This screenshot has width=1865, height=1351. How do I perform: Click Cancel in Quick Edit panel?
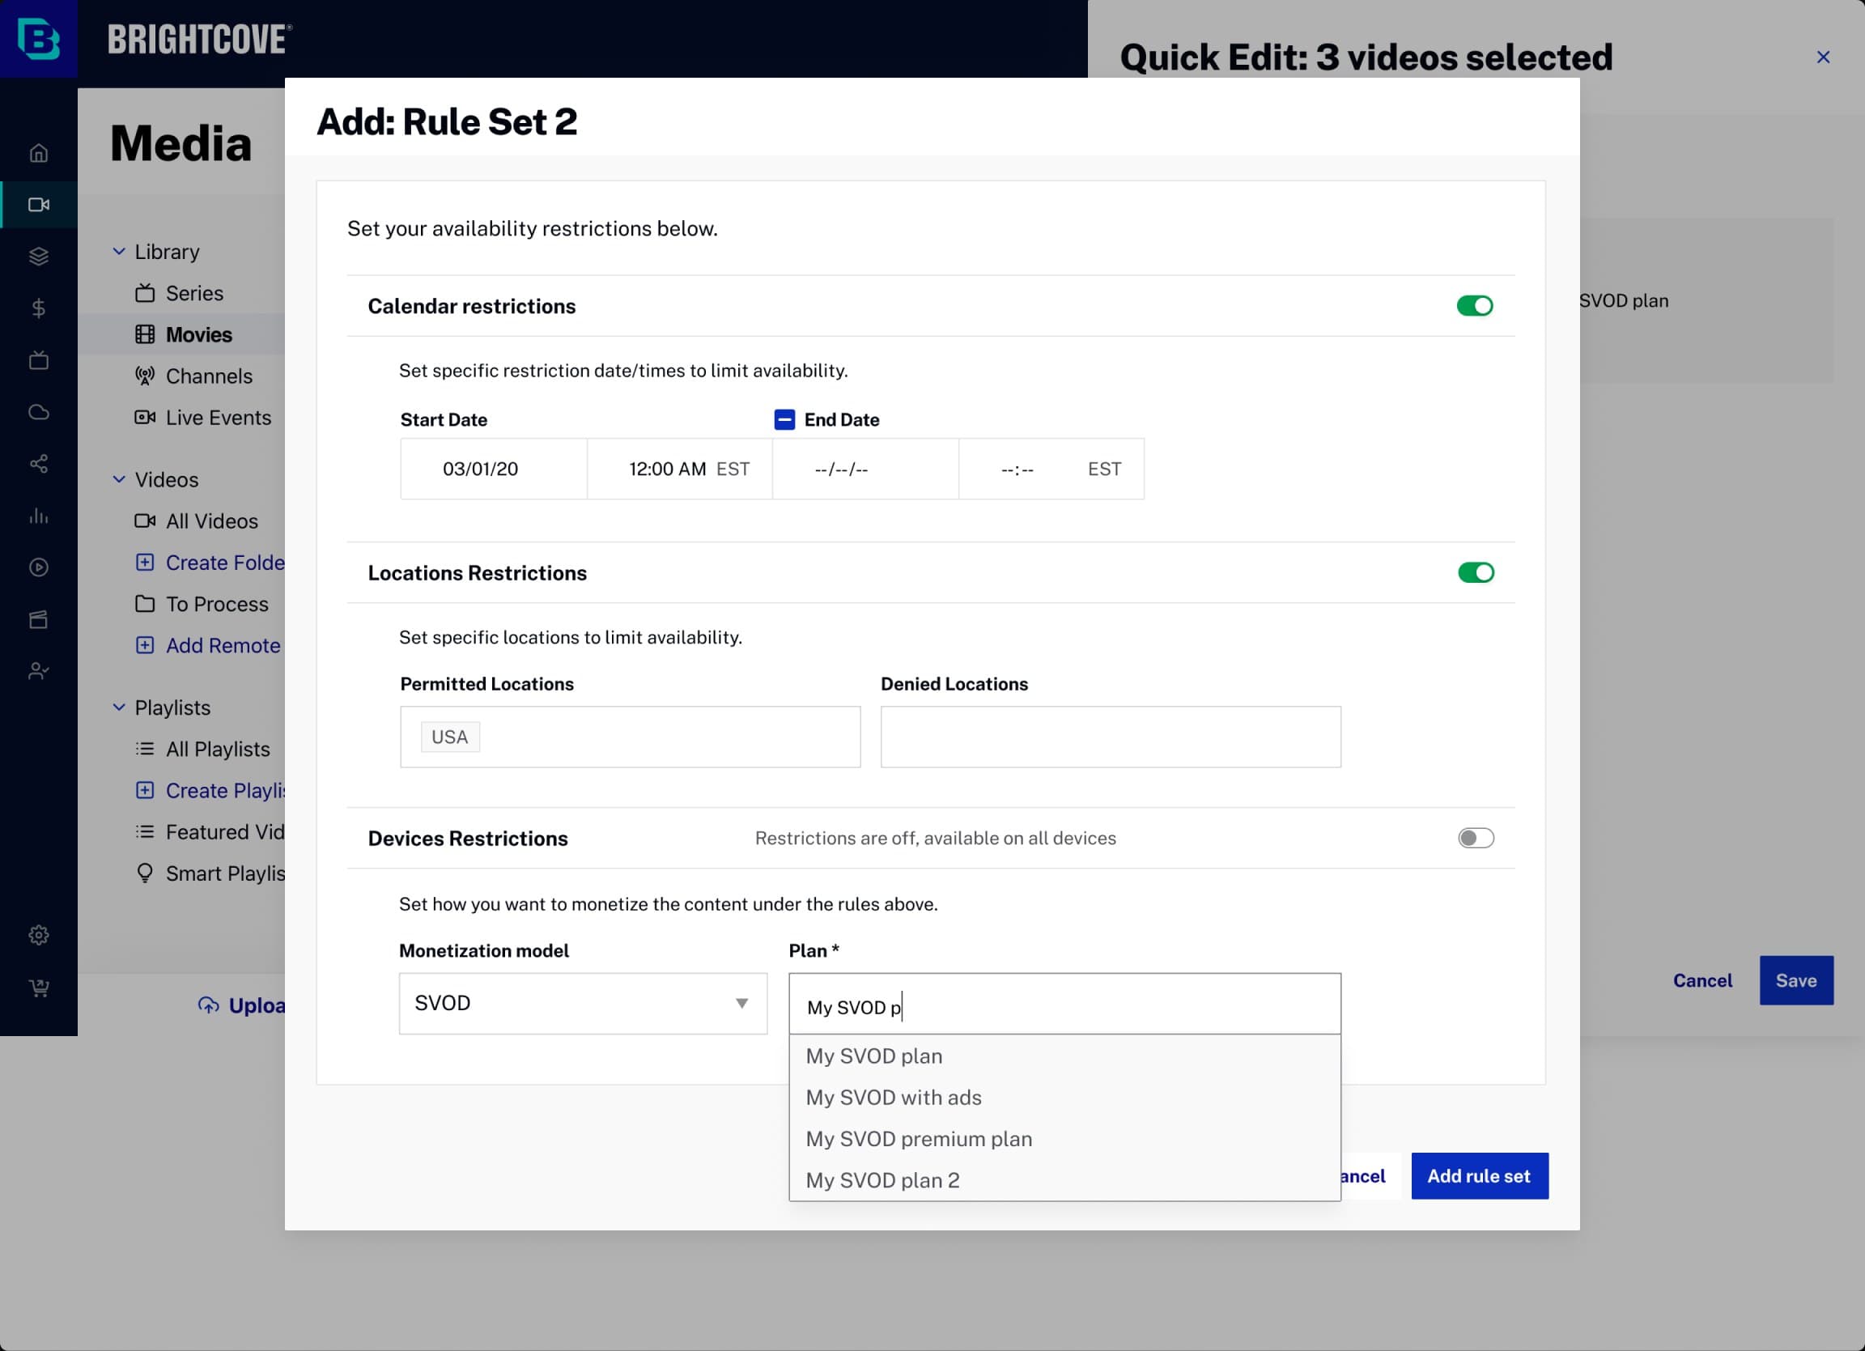[x=1702, y=980]
